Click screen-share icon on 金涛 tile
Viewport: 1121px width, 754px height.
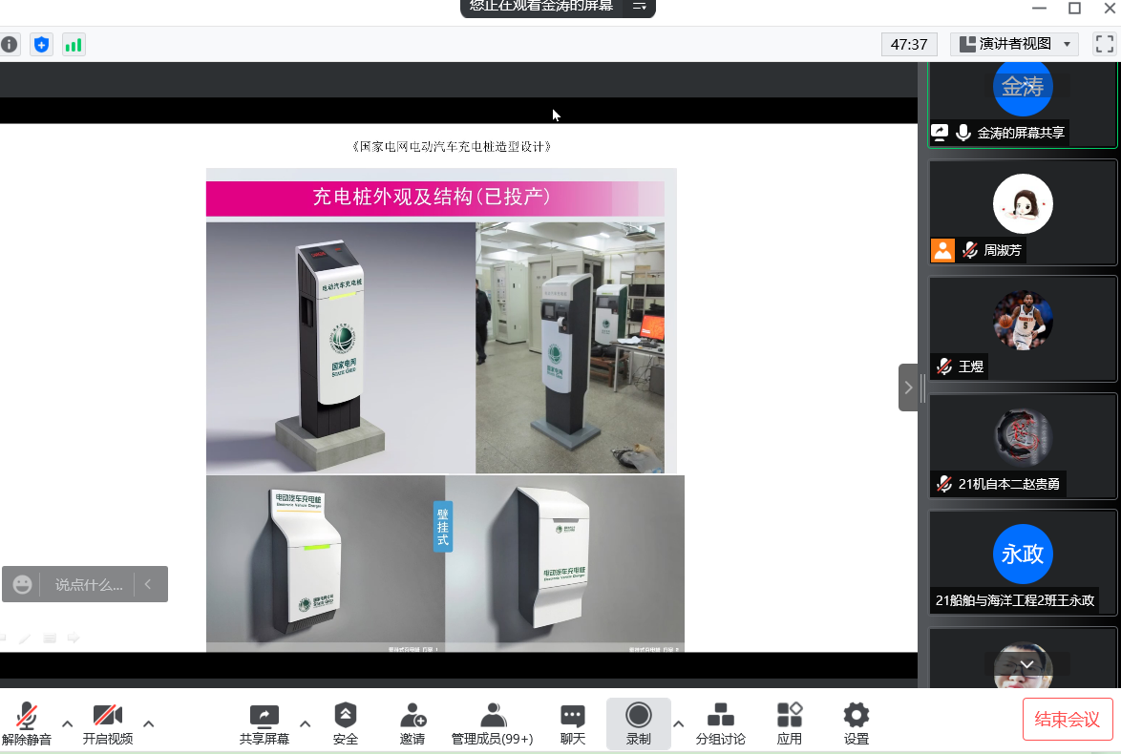pyautogui.click(x=940, y=133)
